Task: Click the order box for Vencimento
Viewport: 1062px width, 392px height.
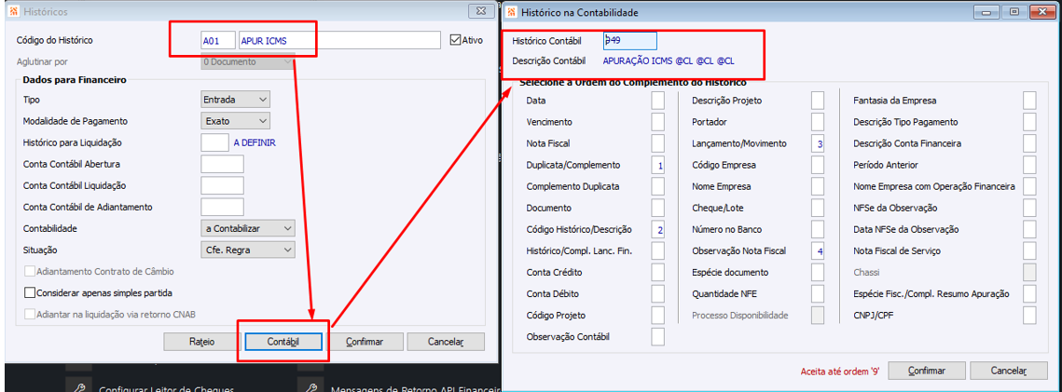Action: point(657,122)
